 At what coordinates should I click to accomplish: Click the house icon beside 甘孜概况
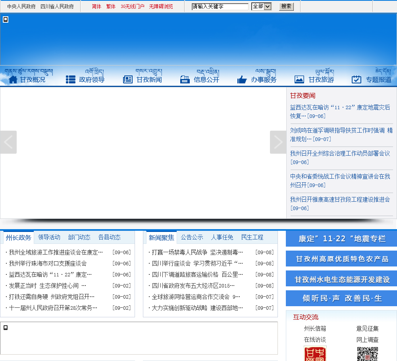click(13, 79)
